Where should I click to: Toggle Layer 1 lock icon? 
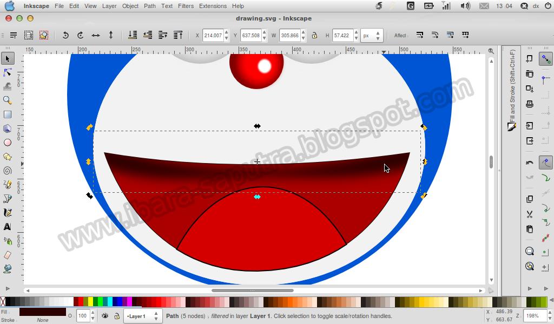point(117,316)
